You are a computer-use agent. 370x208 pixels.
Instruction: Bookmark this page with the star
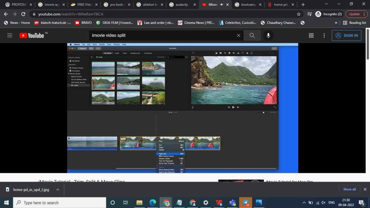(x=299, y=14)
